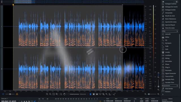Image resolution: width=181 pixels, height=102 pixels.
Task: Zoom out to full view
Action: (x=57, y=94)
